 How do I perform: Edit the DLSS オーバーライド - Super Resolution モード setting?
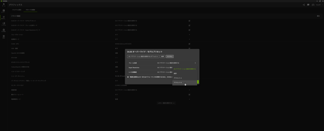tap(189, 30)
